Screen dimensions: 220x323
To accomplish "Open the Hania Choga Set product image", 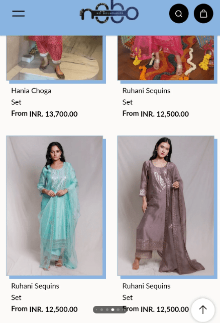I will pyautogui.click(x=54, y=57).
